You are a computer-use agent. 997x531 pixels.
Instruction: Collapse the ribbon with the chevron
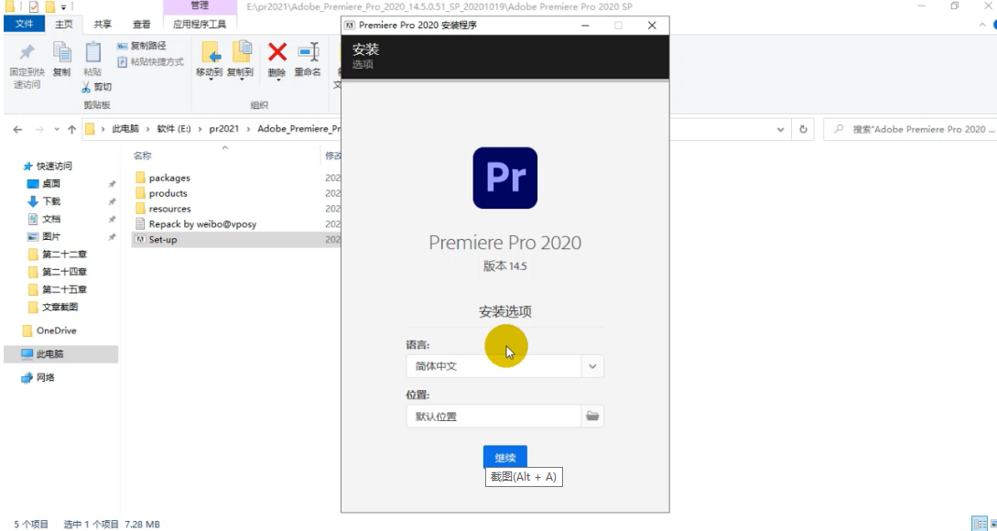982,24
